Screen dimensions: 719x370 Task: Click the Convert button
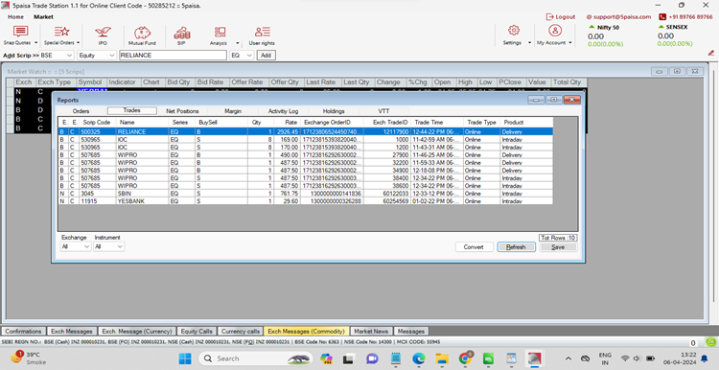[475, 246]
